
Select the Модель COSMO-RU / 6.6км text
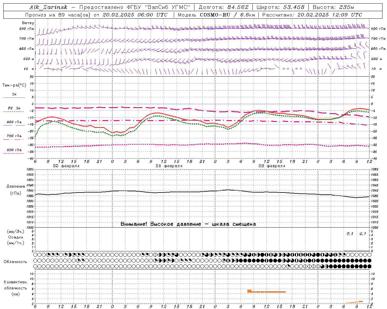(x=216, y=15)
